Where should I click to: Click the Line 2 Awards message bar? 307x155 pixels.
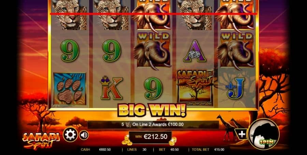point(153,124)
